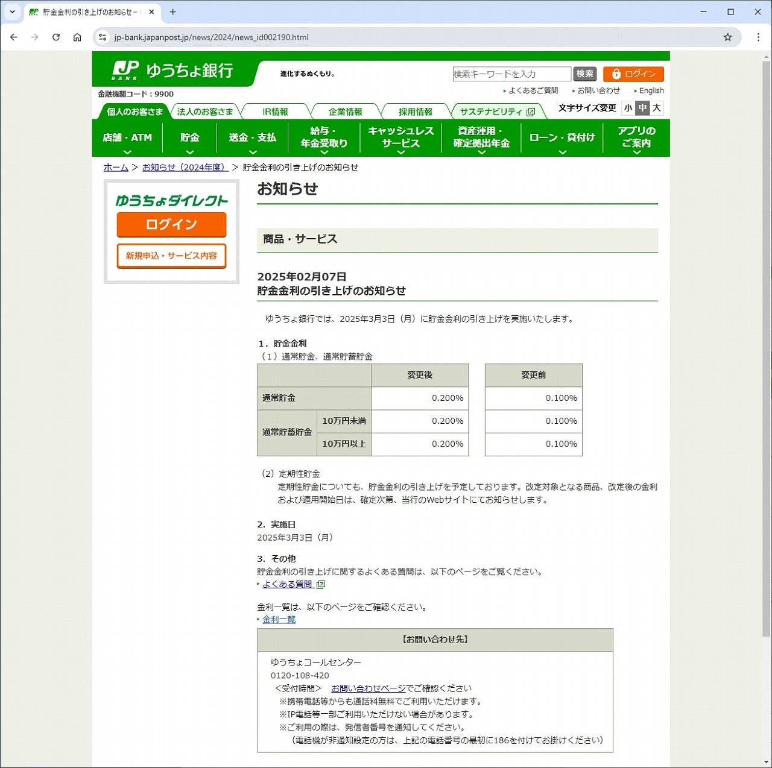This screenshot has height=768, width=772.
Task: Click the 2025年02月07日 date heading
Action: click(302, 277)
